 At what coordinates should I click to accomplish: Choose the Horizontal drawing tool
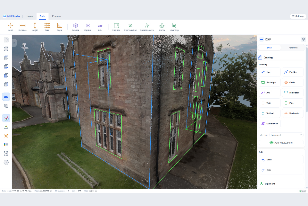293,113
